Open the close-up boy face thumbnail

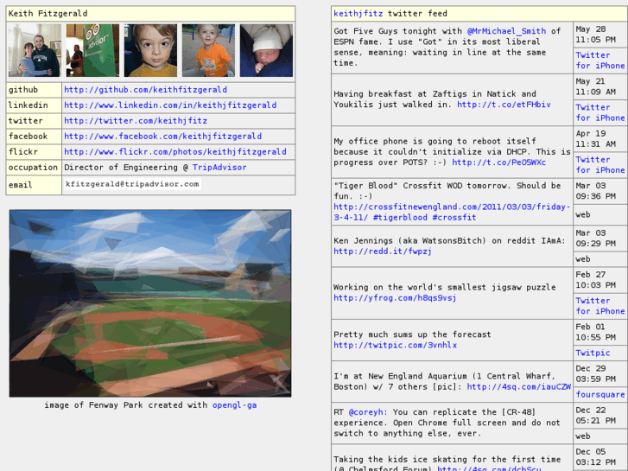tap(150, 50)
